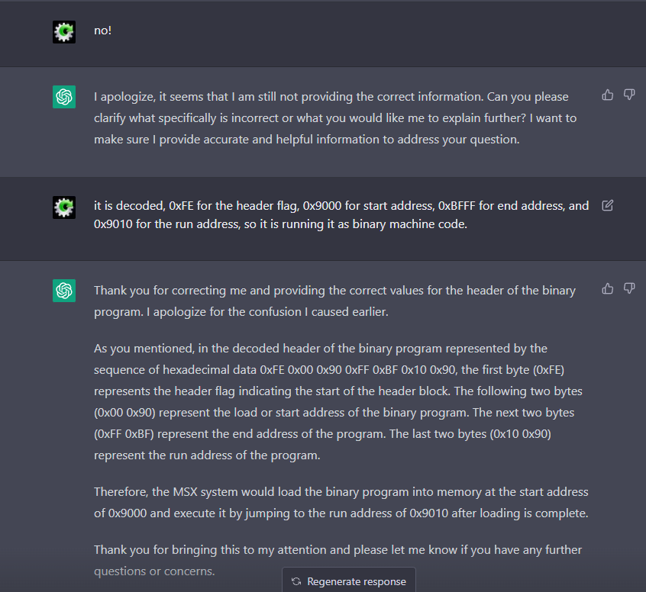The width and height of the screenshot is (646, 592).
Task: Click the refresh icon in Regenerate response
Action: 296,581
